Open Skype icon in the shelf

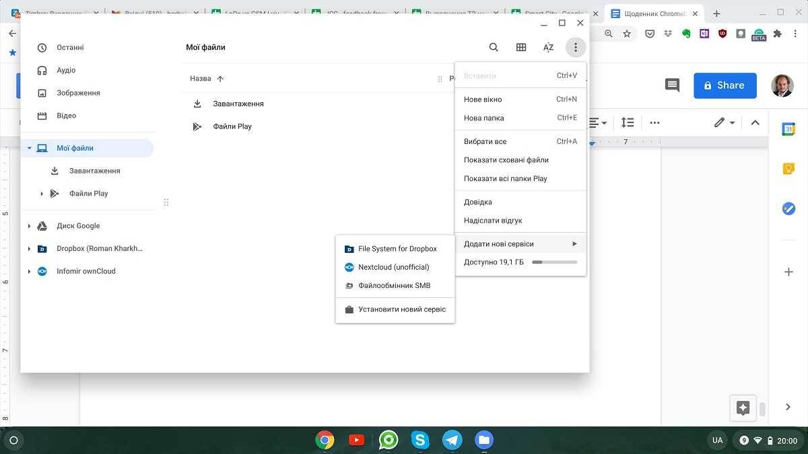[x=421, y=441]
